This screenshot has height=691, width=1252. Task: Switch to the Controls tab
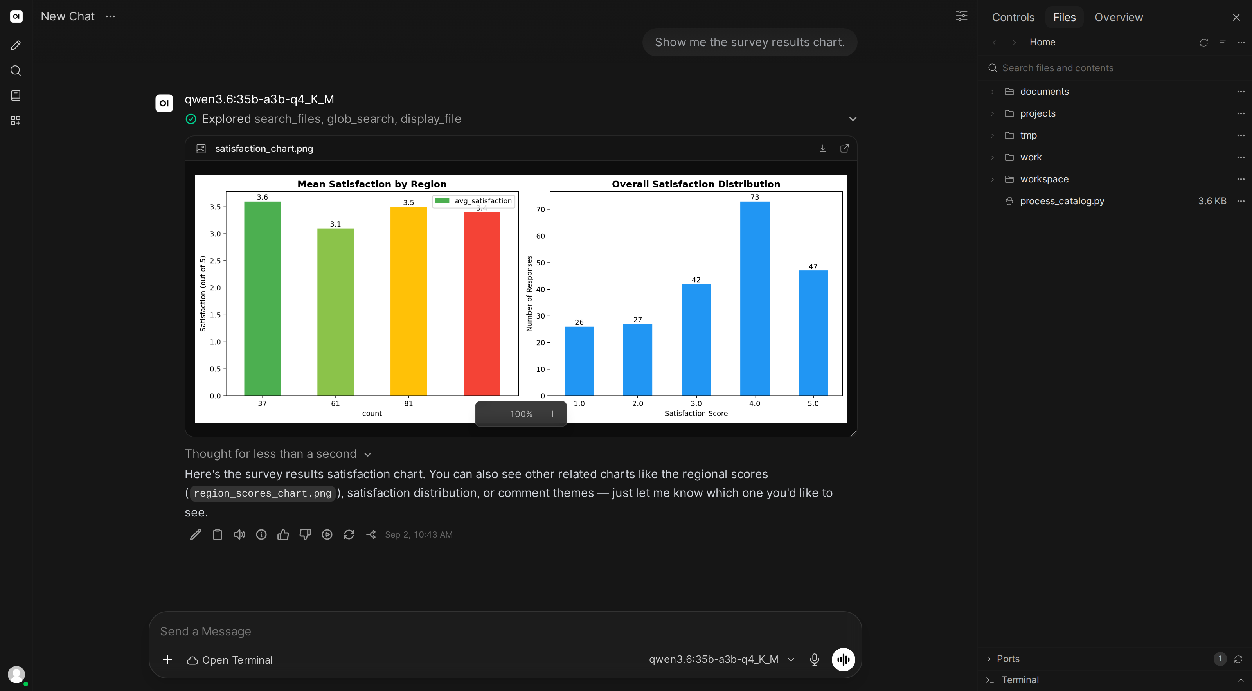1013,17
